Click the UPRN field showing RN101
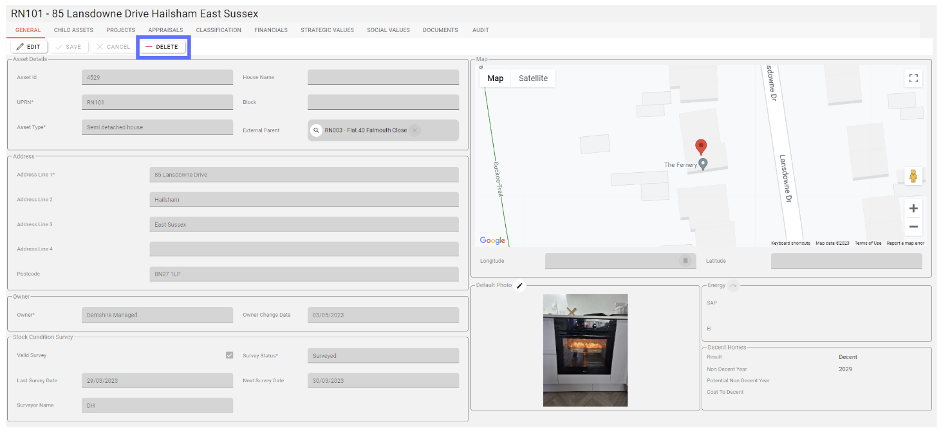Image resolution: width=941 pixels, height=433 pixels. point(158,102)
